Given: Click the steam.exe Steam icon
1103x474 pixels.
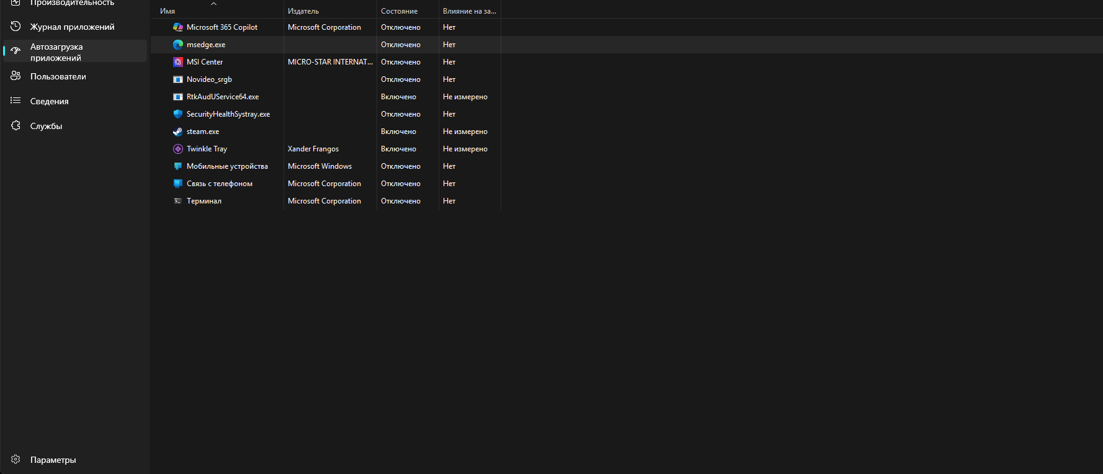Looking at the screenshot, I should [178, 132].
